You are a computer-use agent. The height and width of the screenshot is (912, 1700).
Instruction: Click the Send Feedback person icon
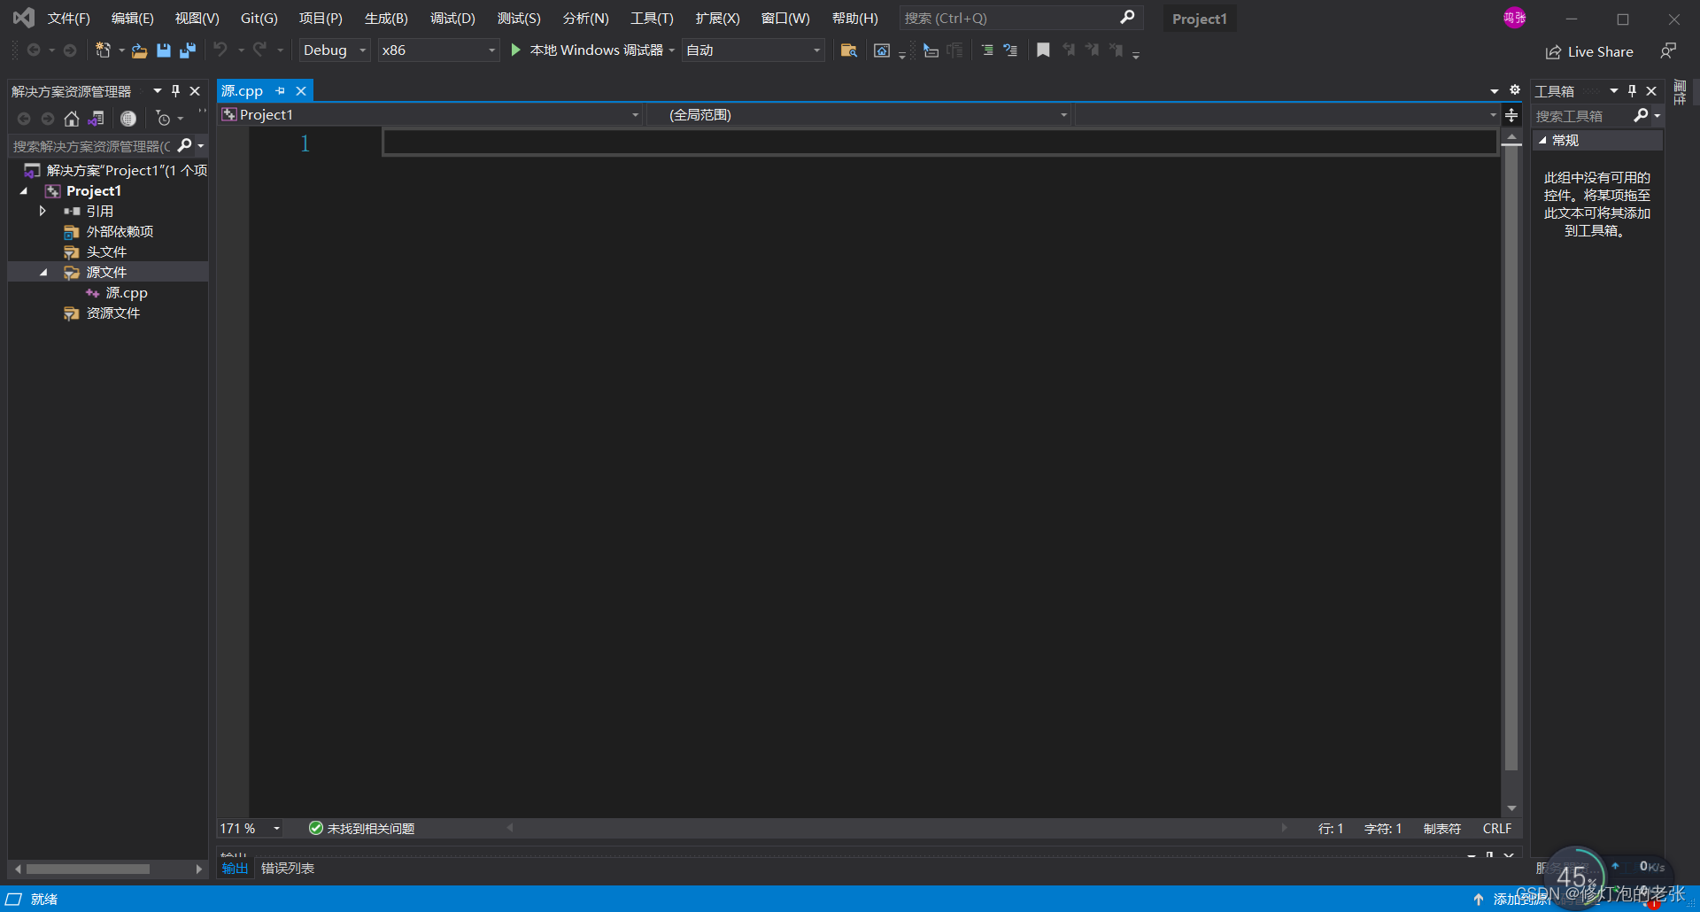click(x=1668, y=51)
